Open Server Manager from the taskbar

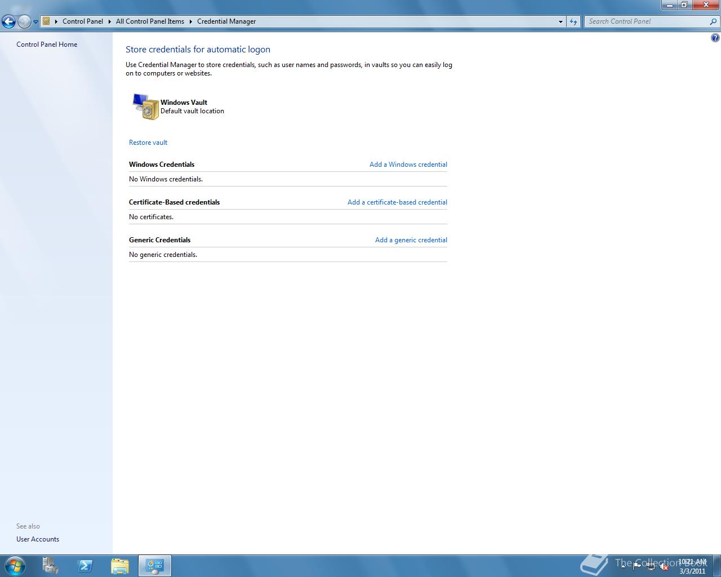[x=51, y=566]
